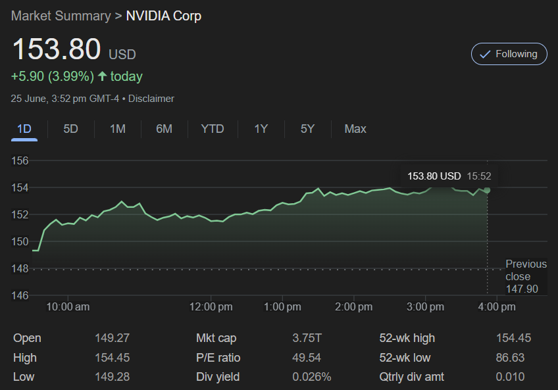
Task: Click the chart endpoint dot at 4:00 pm
Action: click(x=486, y=191)
